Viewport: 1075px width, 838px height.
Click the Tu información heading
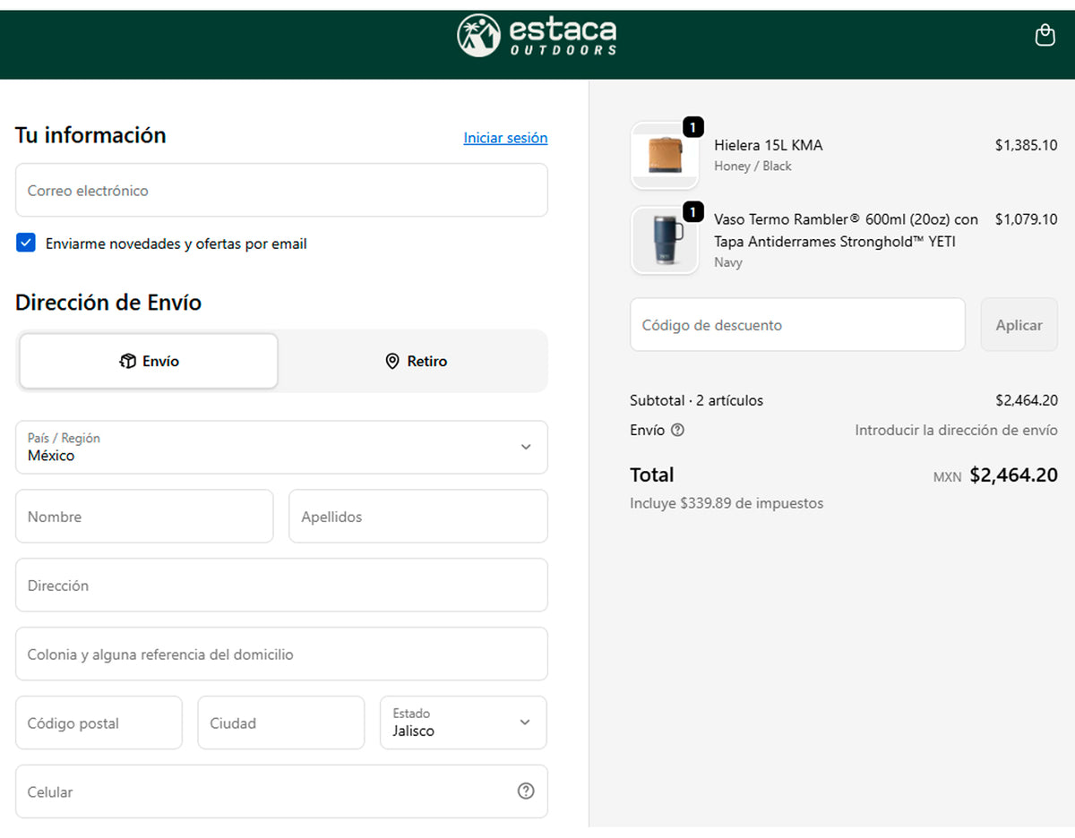90,135
